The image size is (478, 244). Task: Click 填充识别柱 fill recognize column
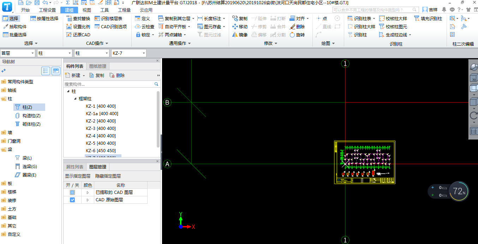428,18
